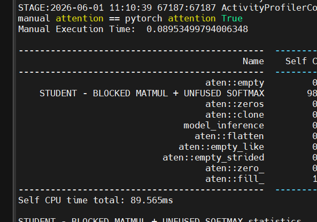Click the SOFTMAX statistics line at the bottom
317x222 pixels.
160,220
